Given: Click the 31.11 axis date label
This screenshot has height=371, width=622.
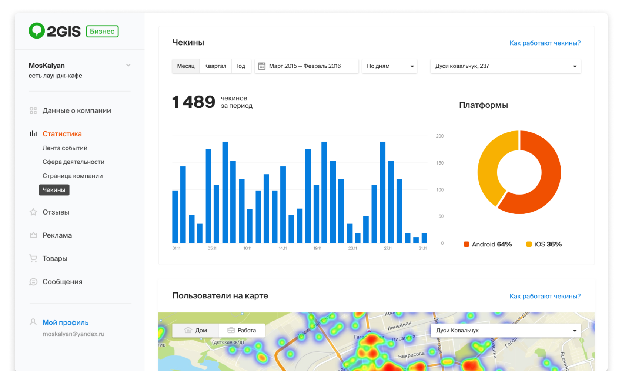Looking at the screenshot, I should 422,248.
